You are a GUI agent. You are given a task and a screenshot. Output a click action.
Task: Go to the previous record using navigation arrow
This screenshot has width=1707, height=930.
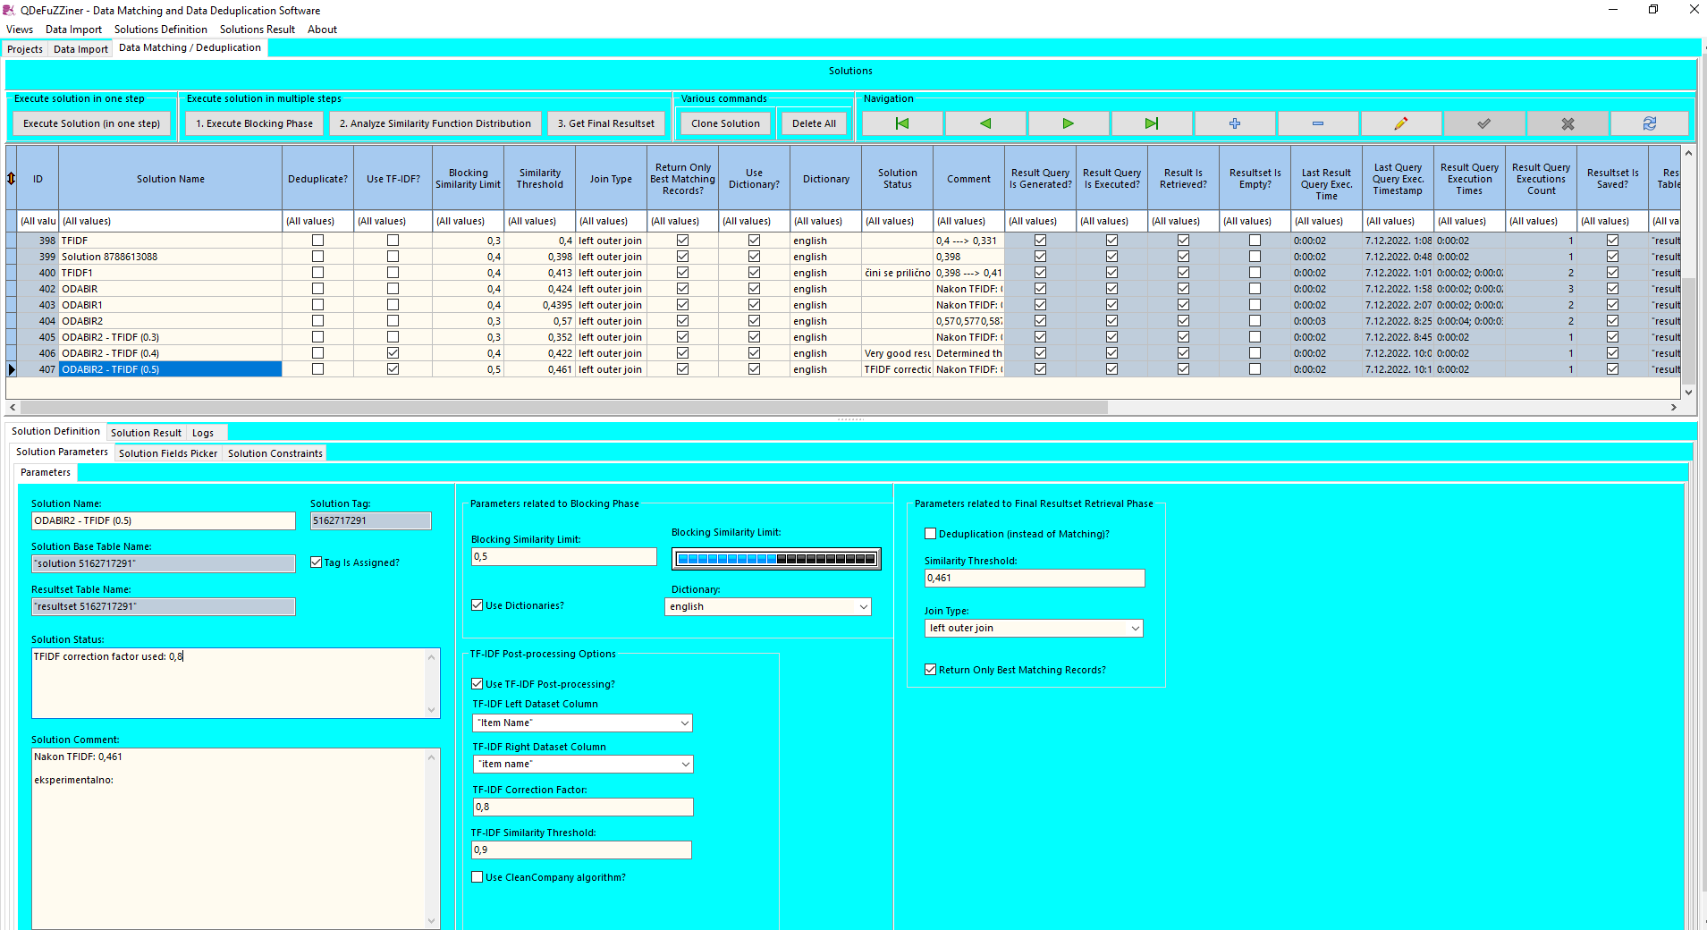point(984,123)
